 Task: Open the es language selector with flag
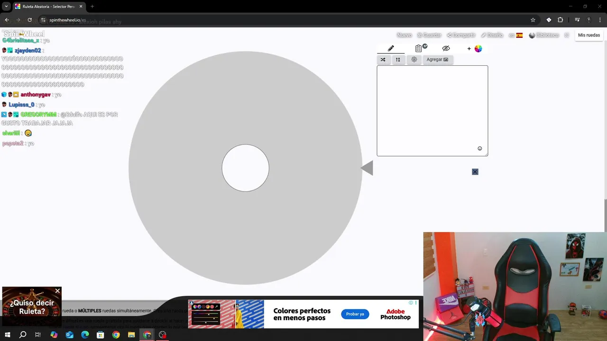pyautogui.click(x=516, y=36)
